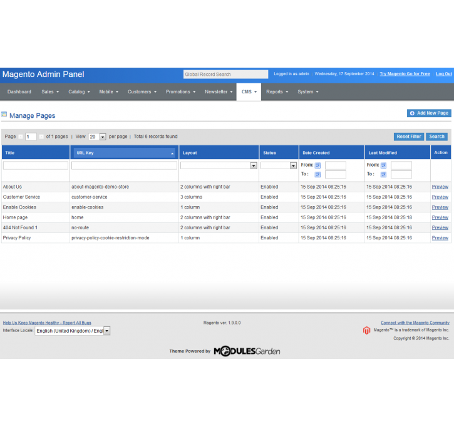Click Report All Bugs link
The image size is (454, 426).
[x=47, y=323]
